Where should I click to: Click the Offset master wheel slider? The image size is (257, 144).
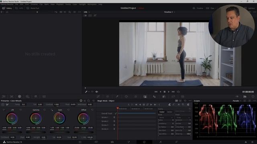[84, 132]
